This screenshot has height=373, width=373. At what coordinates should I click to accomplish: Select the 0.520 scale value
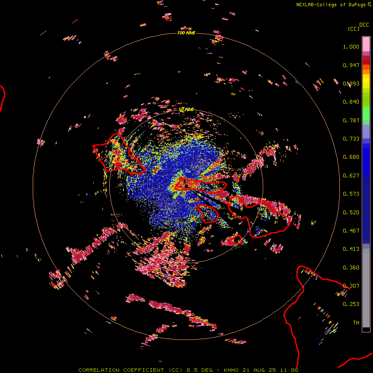tap(351, 213)
